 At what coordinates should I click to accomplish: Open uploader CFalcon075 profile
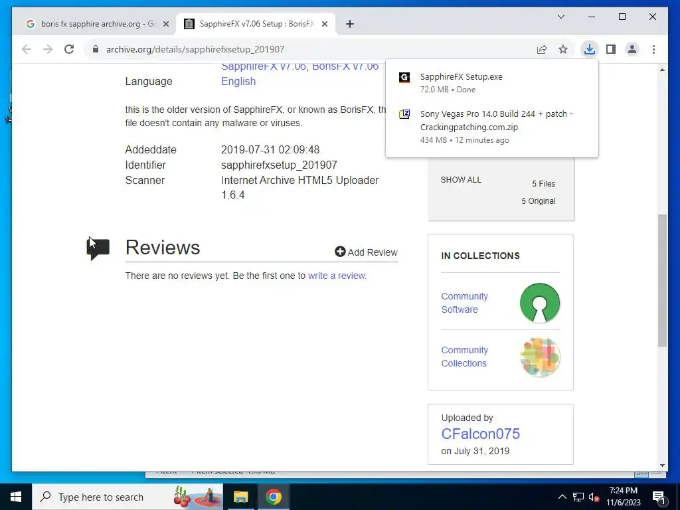coord(481,434)
